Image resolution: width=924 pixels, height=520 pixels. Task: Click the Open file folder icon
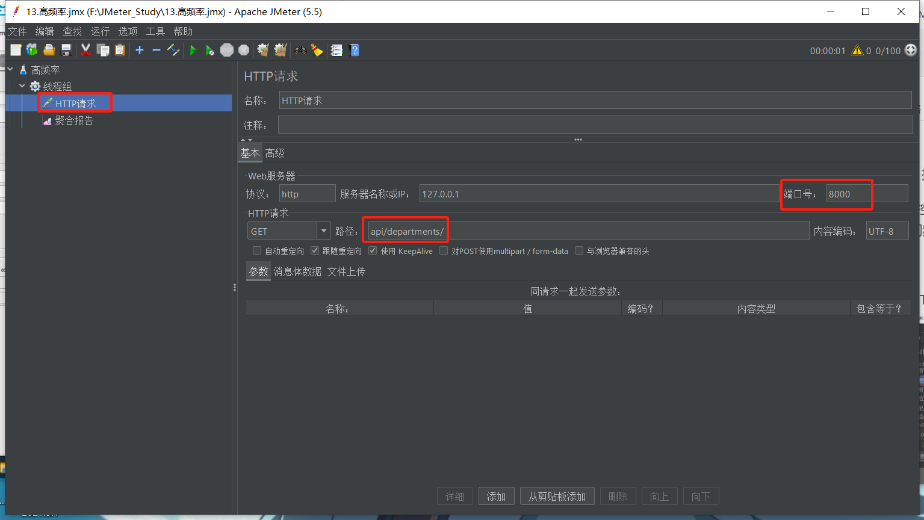click(49, 50)
